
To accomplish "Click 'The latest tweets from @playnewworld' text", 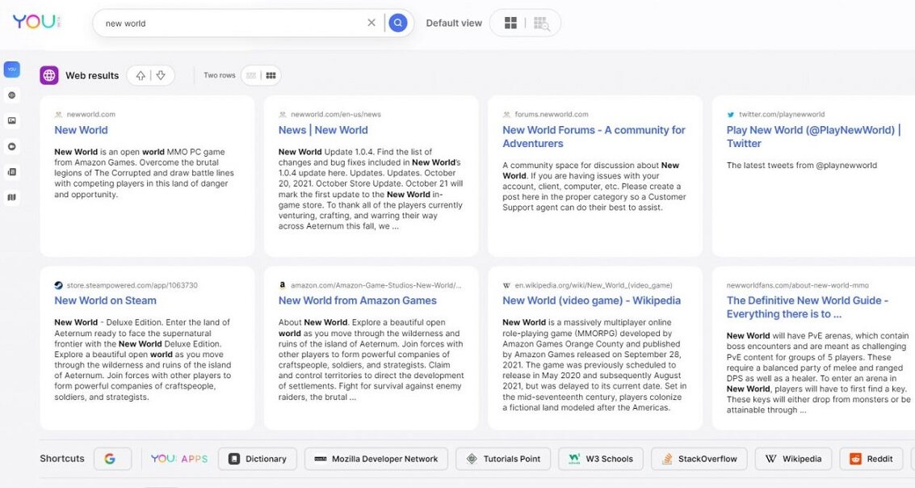I will coord(802,165).
